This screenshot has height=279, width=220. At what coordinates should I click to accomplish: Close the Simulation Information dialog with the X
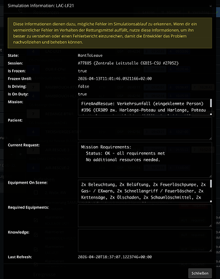click(211, 6)
